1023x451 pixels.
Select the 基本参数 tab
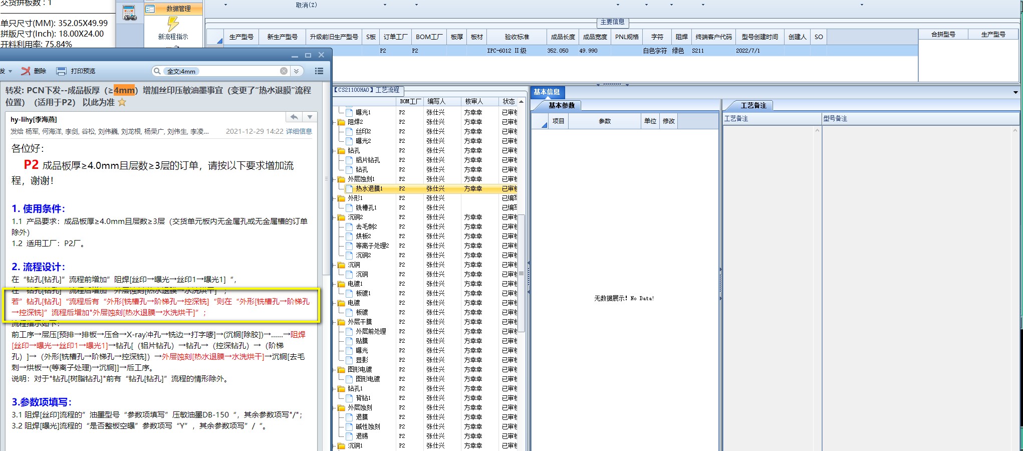pos(562,105)
